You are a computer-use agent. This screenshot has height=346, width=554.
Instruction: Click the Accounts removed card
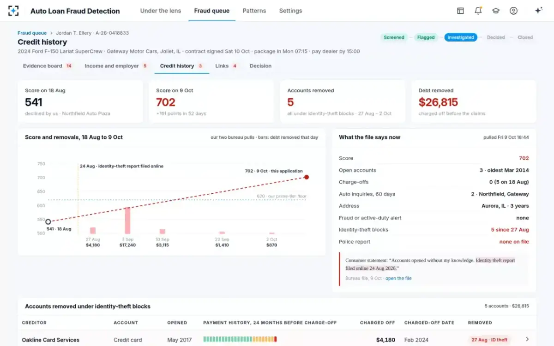[x=343, y=101]
